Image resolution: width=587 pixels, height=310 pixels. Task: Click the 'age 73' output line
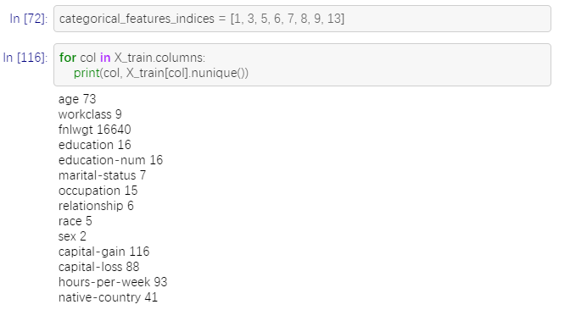pyautogui.click(x=77, y=99)
